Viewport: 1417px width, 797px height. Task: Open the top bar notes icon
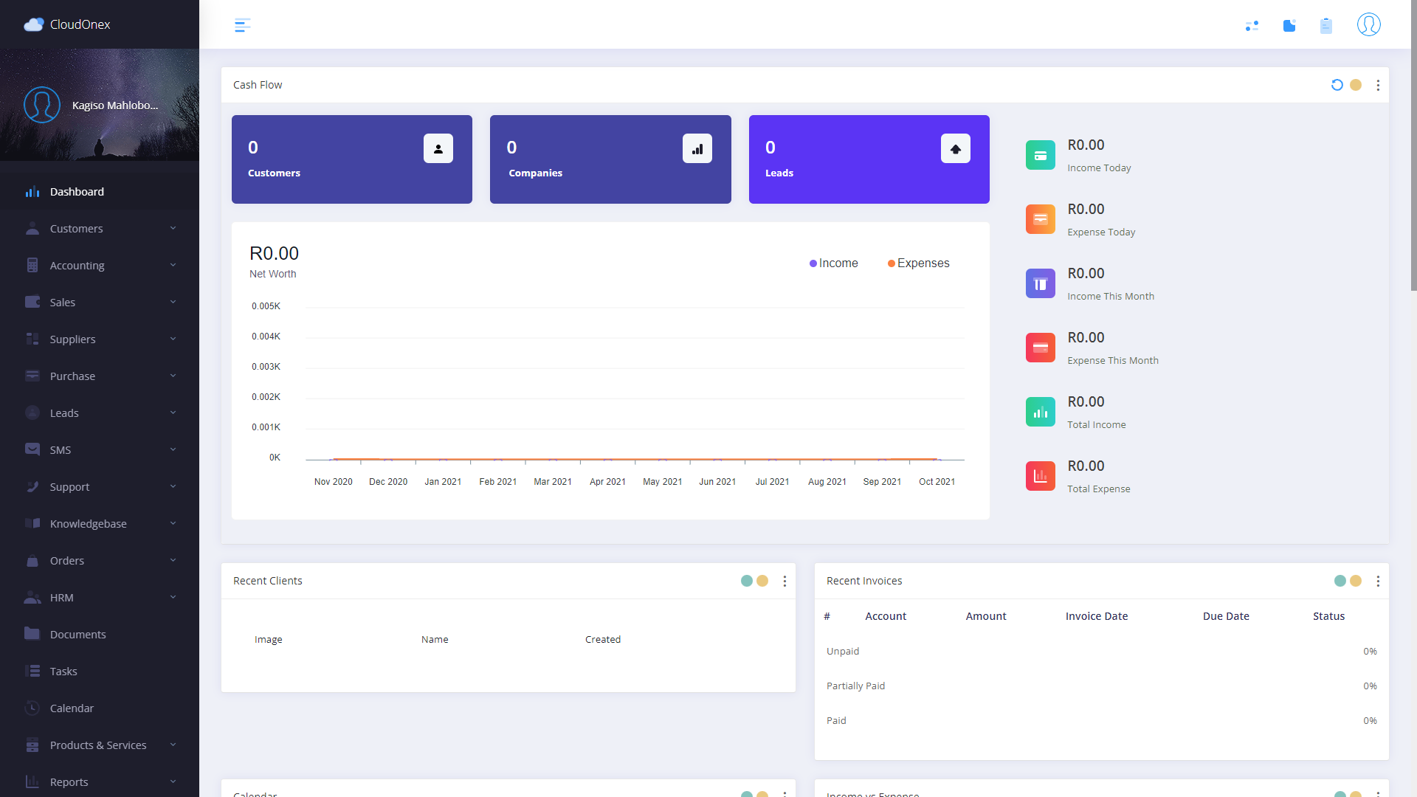point(1289,26)
